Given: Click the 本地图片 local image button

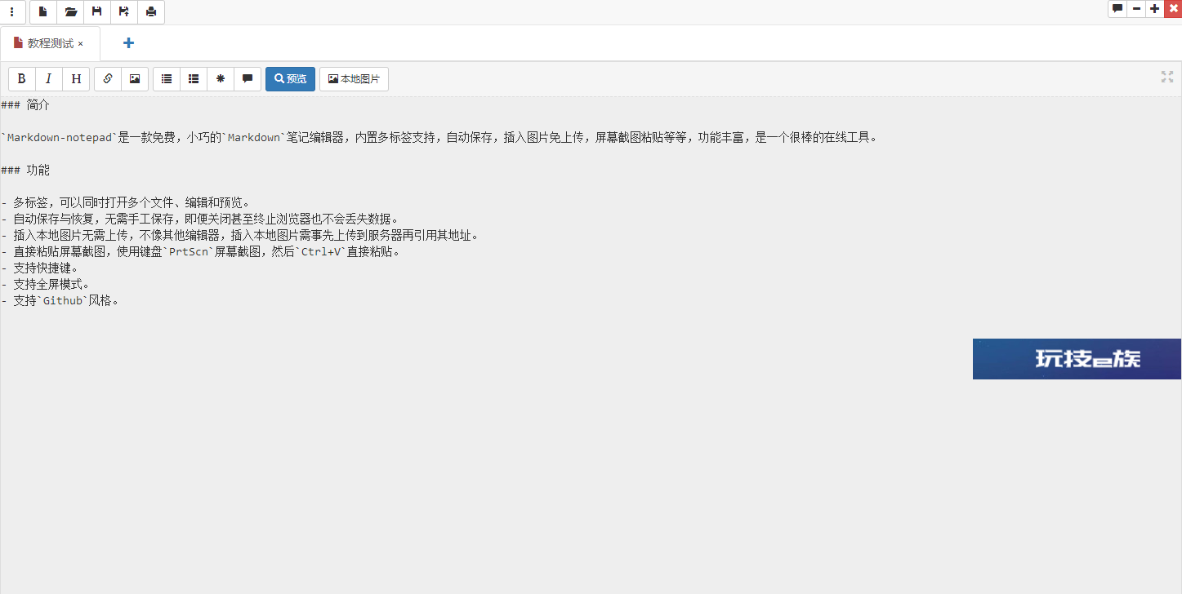Looking at the screenshot, I should click(354, 79).
